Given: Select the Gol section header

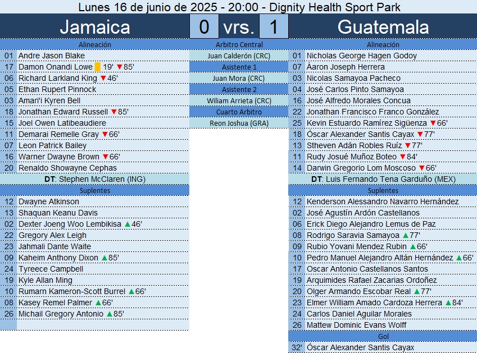Looking at the screenshot, I should (x=383, y=337).
